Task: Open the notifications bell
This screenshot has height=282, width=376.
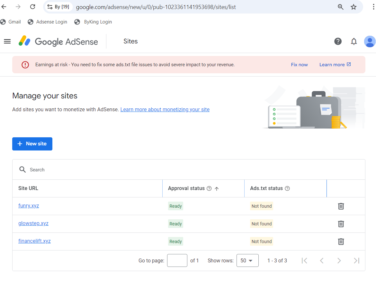Action: [354, 41]
